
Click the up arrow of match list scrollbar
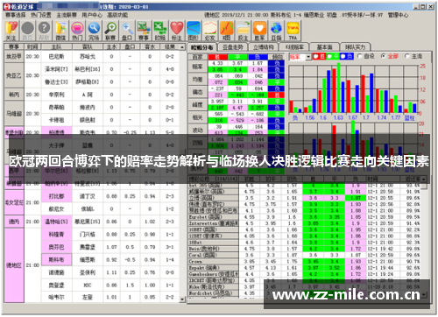click(182, 47)
